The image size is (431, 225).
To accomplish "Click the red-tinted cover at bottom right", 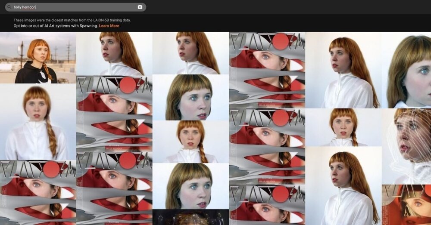I will coord(406,205).
